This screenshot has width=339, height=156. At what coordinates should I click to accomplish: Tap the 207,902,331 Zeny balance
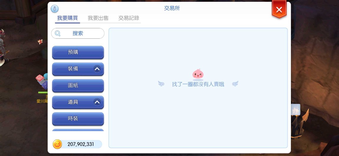81,144
